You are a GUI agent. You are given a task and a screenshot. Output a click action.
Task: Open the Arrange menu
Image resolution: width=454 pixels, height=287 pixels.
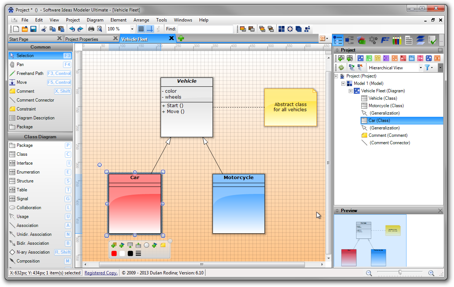click(141, 20)
